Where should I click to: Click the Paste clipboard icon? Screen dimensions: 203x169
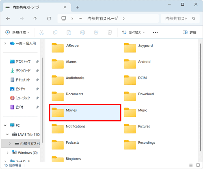[69, 33]
